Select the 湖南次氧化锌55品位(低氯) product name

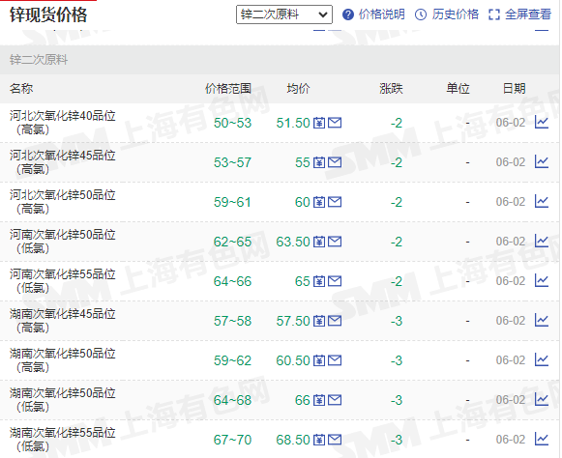point(62,440)
